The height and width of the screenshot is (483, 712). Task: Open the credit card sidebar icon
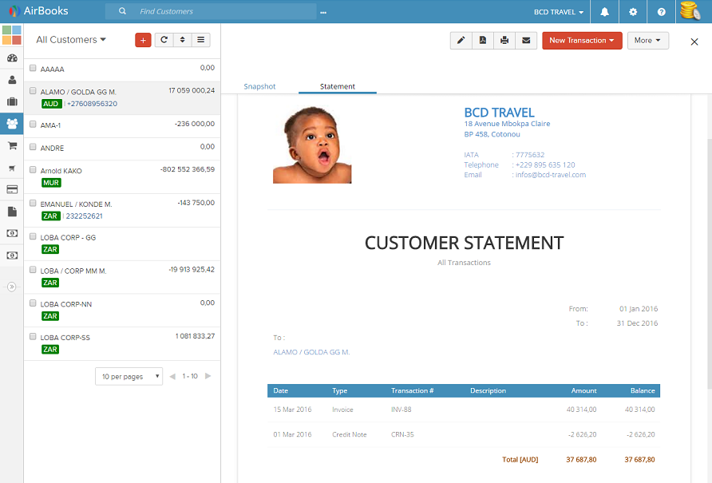(x=12, y=189)
